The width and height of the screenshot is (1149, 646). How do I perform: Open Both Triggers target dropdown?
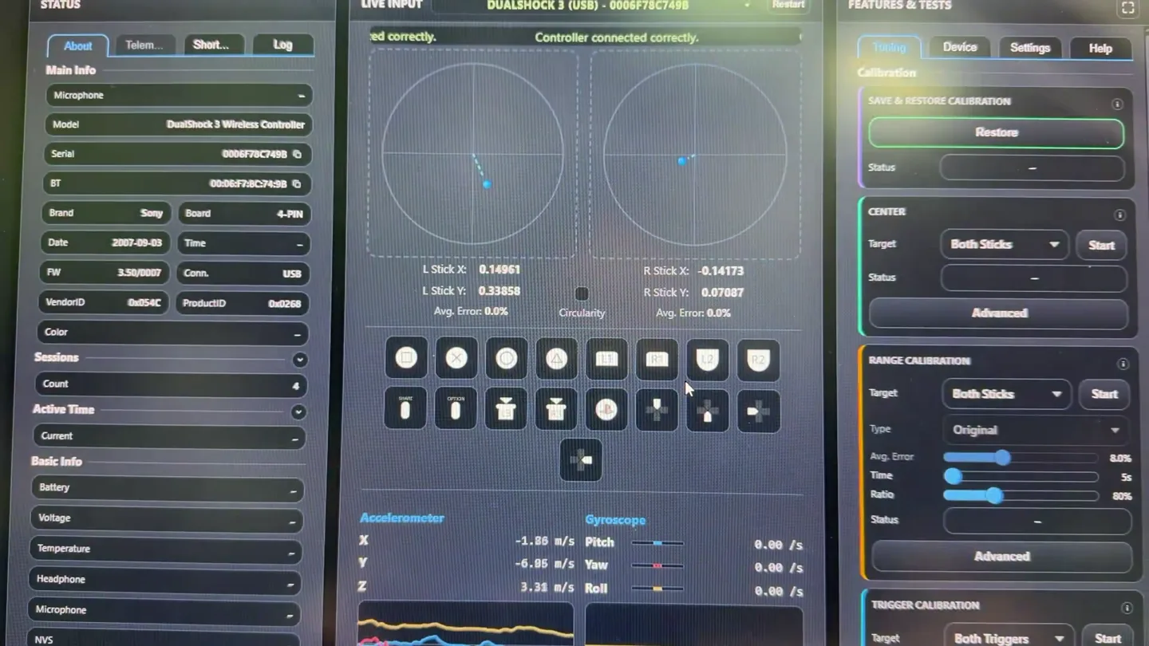(1009, 638)
